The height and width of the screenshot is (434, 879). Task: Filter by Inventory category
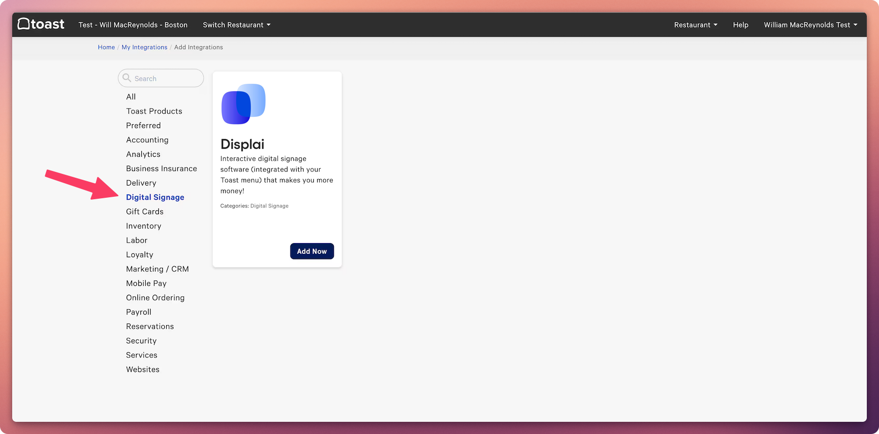pos(144,226)
